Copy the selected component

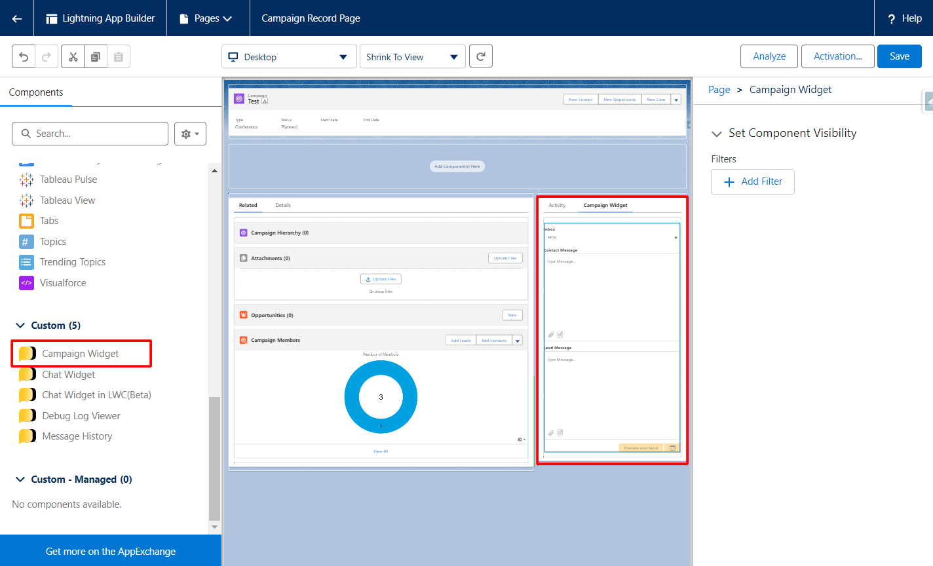96,57
